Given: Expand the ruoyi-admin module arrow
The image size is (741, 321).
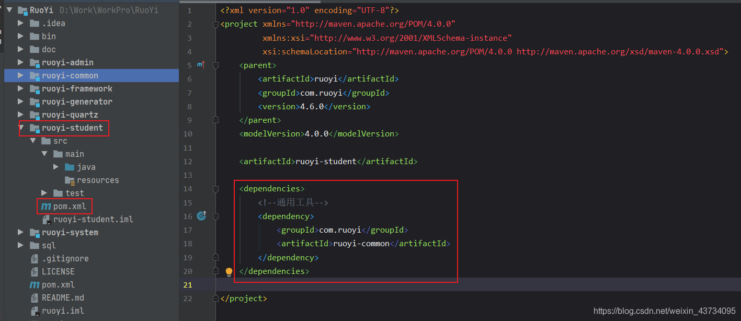Looking at the screenshot, I should [x=21, y=62].
